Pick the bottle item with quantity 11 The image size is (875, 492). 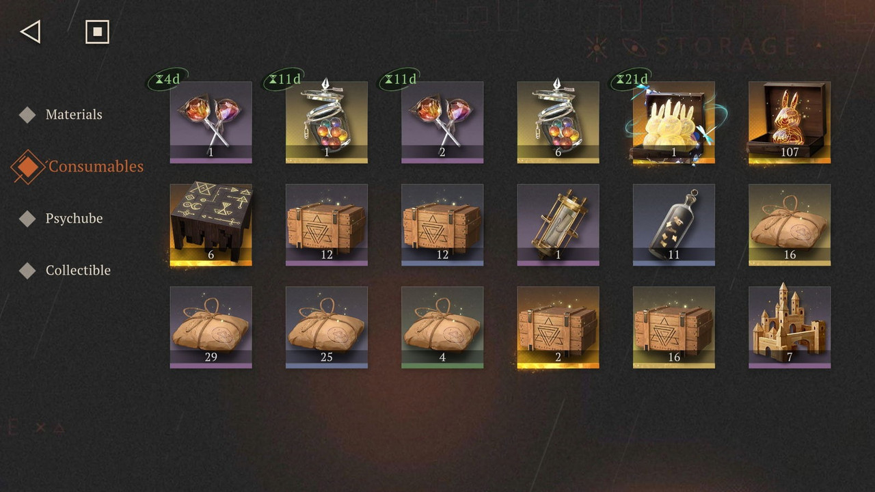click(674, 225)
